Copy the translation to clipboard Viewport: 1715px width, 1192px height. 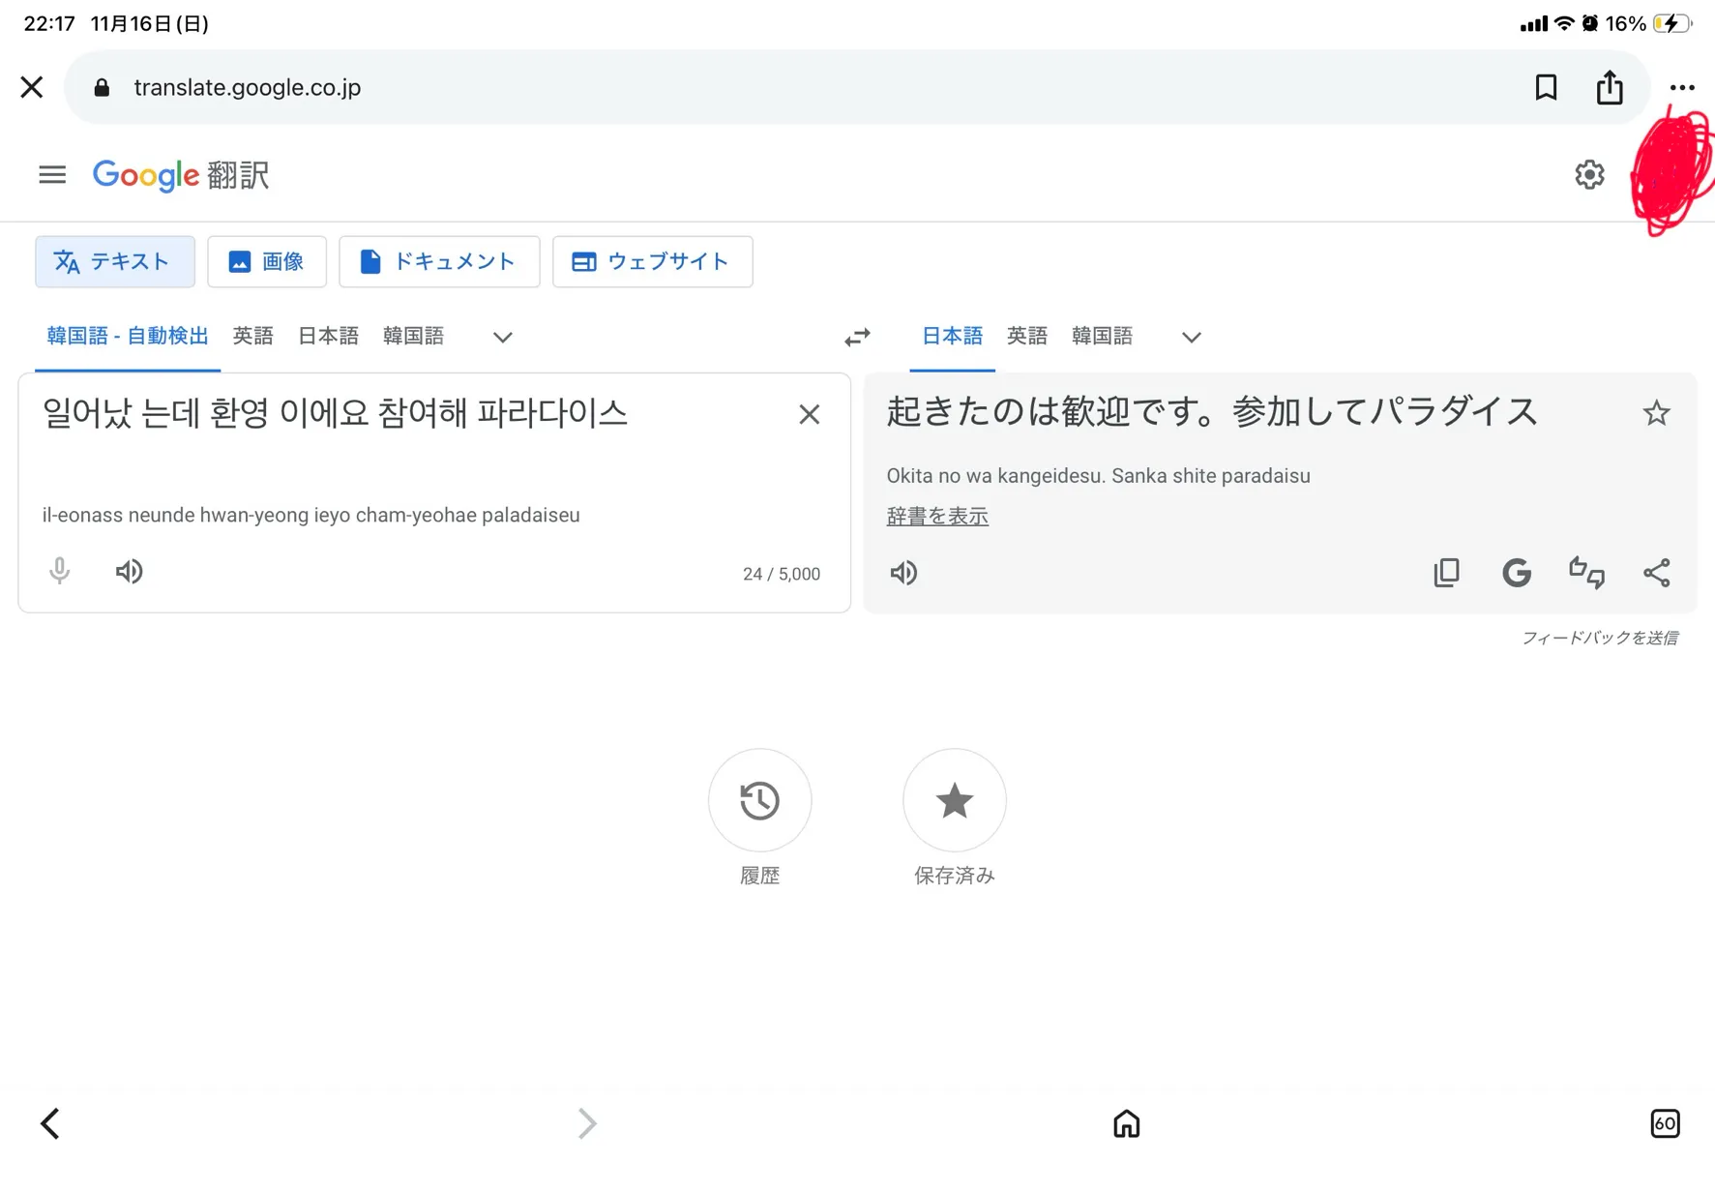[1446, 573]
